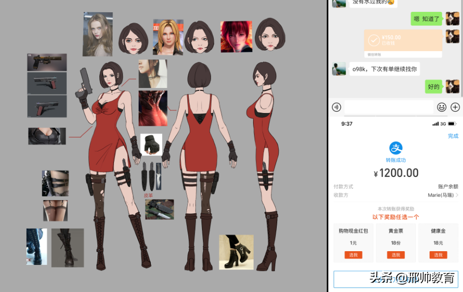Tap the green '嗯 知道了' message bubble
This screenshot has height=292, width=463.
click(427, 19)
